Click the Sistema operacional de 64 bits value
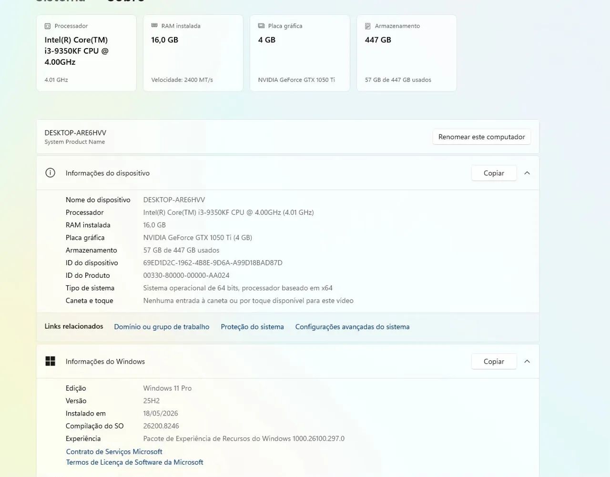Viewport: 610px width, 477px height. pos(238,288)
